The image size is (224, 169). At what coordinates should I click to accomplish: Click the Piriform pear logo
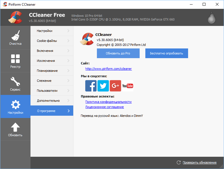point(211,18)
